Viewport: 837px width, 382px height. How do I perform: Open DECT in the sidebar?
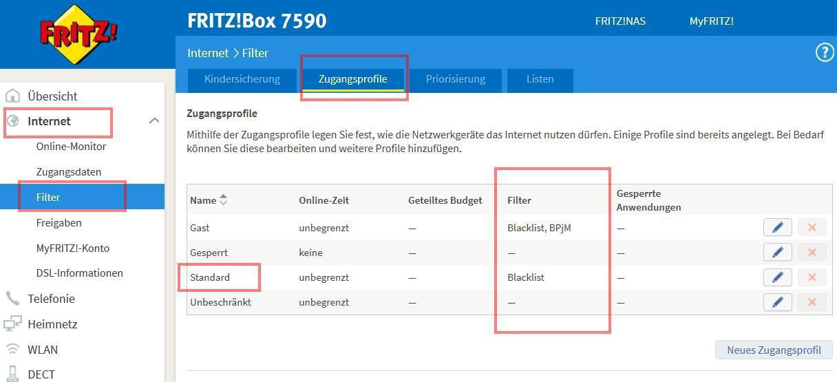[x=41, y=374]
